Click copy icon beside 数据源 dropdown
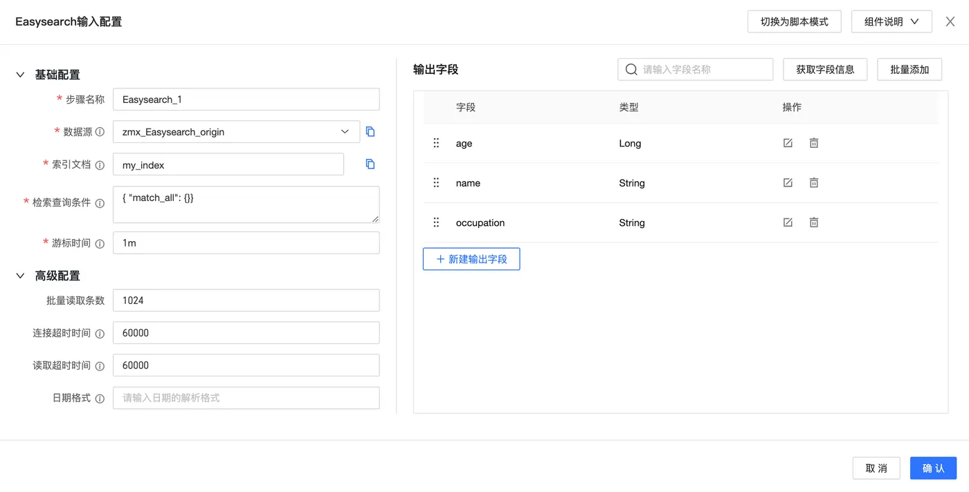The image size is (969, 492). (370, 132)
